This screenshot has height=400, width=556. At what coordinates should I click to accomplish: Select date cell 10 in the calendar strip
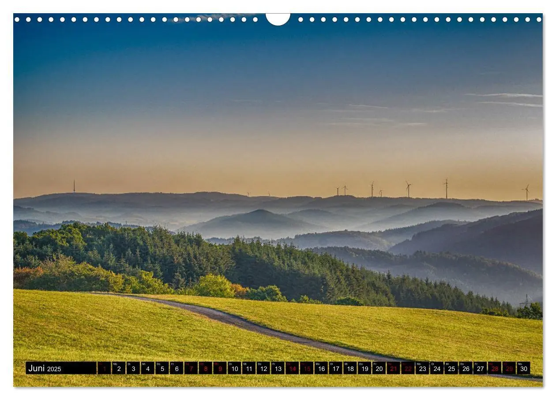[x=234, y=368]
